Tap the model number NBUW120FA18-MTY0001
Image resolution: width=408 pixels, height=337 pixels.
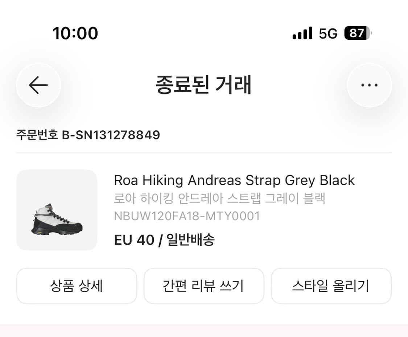click(187, 216)
